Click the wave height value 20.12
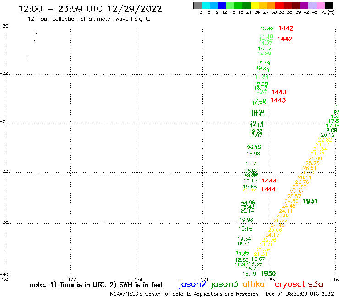339x298 pixels. click(x=328, y=135)
